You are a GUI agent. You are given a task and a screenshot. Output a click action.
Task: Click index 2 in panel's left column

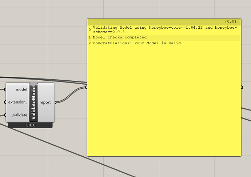89,43
